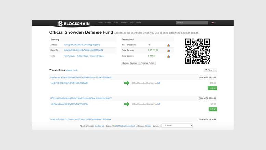This screenshot has height=150, width=266.
Task: Click the QR code image
Action: (x=198, y=51)
